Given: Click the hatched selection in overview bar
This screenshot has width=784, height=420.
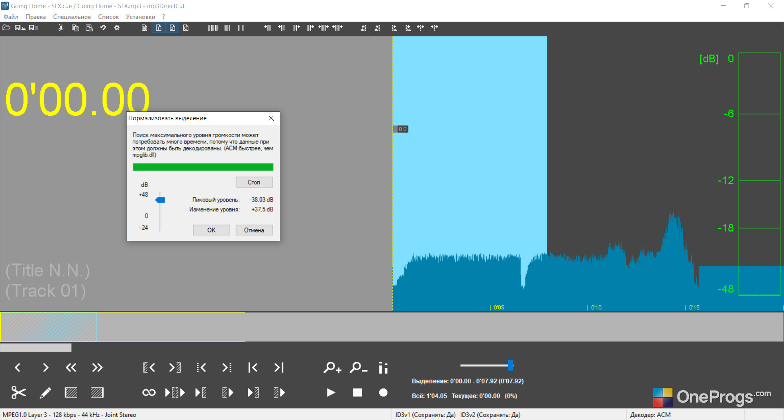Looking at the screenshot, I should pyautogui.click(x=49, y=327).
